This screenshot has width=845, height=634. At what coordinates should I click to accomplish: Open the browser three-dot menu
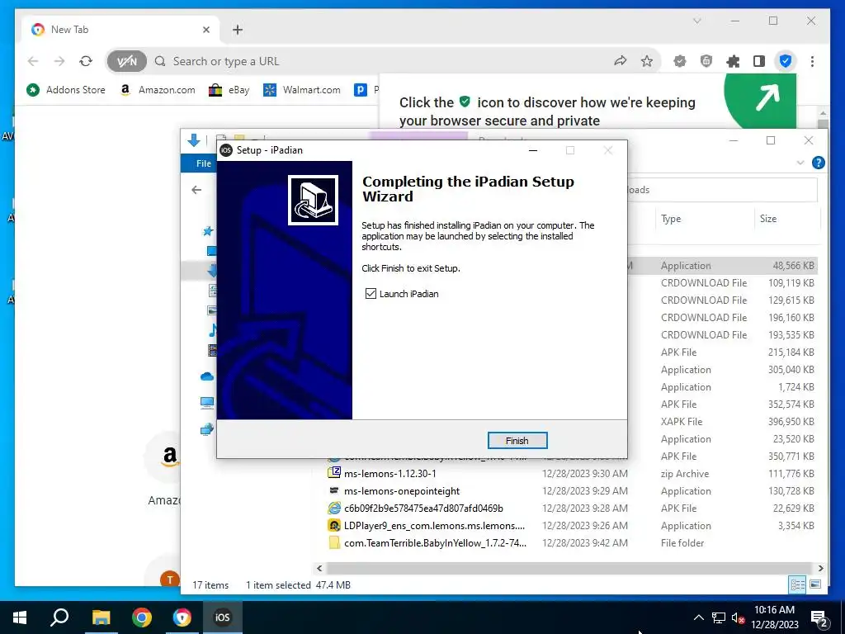[812, 61]
